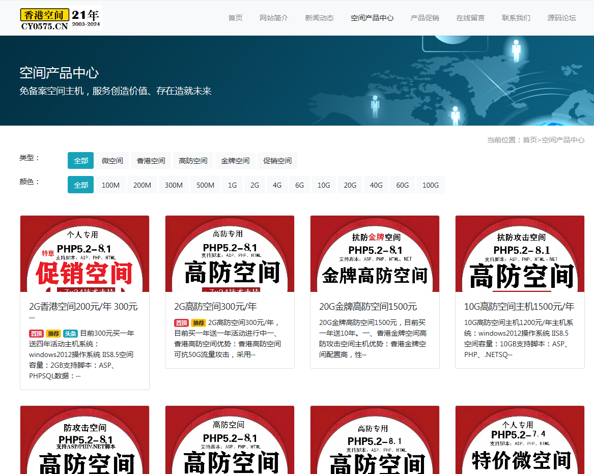Open 源码论坛 in the top nav
The height and width of the screenshot is (474, 594).
tap(561, 18)
